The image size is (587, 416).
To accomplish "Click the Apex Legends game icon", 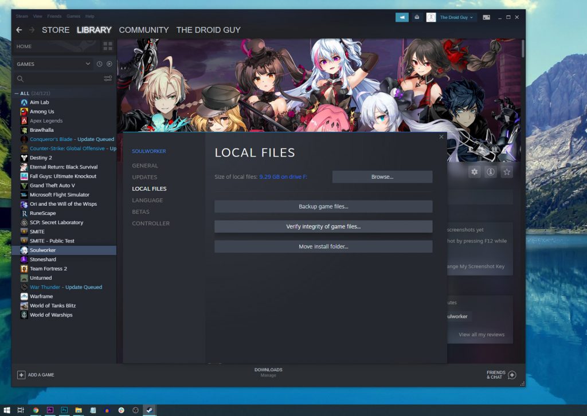I will (24, 121).
